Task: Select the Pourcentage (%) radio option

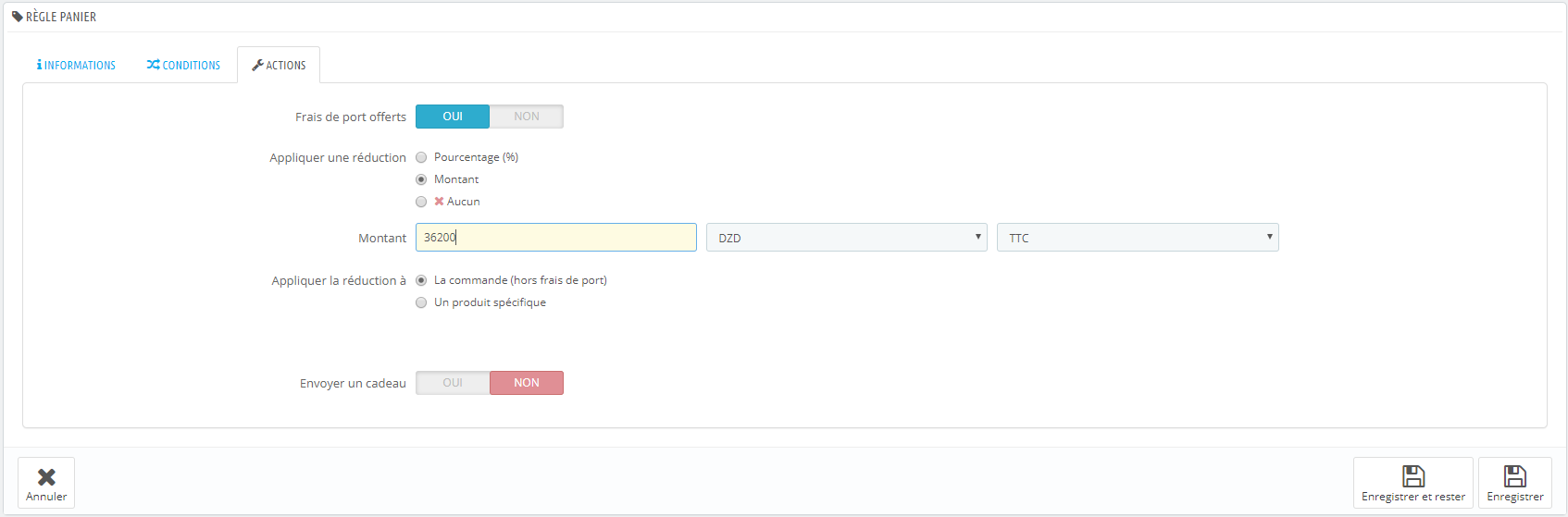Action: coord(421,157)
